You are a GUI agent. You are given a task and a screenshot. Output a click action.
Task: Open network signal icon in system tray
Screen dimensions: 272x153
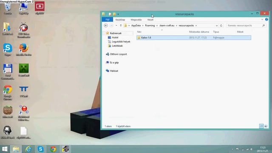pyautogui.click(x=247, y=149)
